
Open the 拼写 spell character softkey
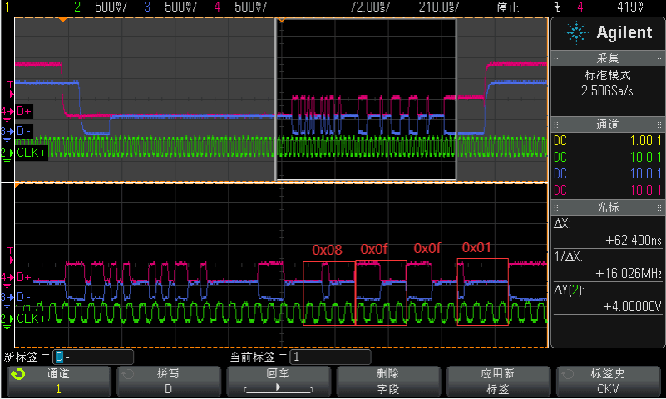pos(167,381)
